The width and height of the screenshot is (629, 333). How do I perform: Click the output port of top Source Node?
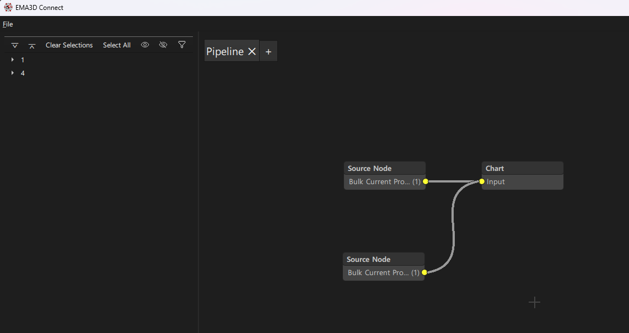click(x=426, y=181)
